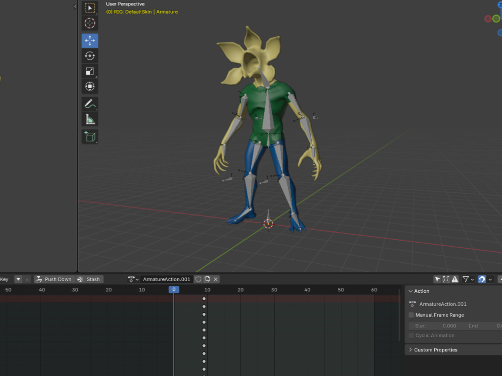Click the red X axis gizmo circle

click(488, 19)
